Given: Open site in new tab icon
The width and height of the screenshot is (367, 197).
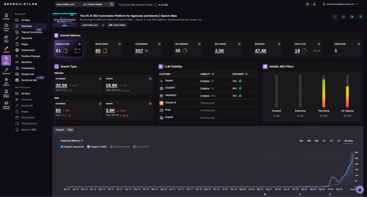Looking at the screenshot, I should pos(335,16).
